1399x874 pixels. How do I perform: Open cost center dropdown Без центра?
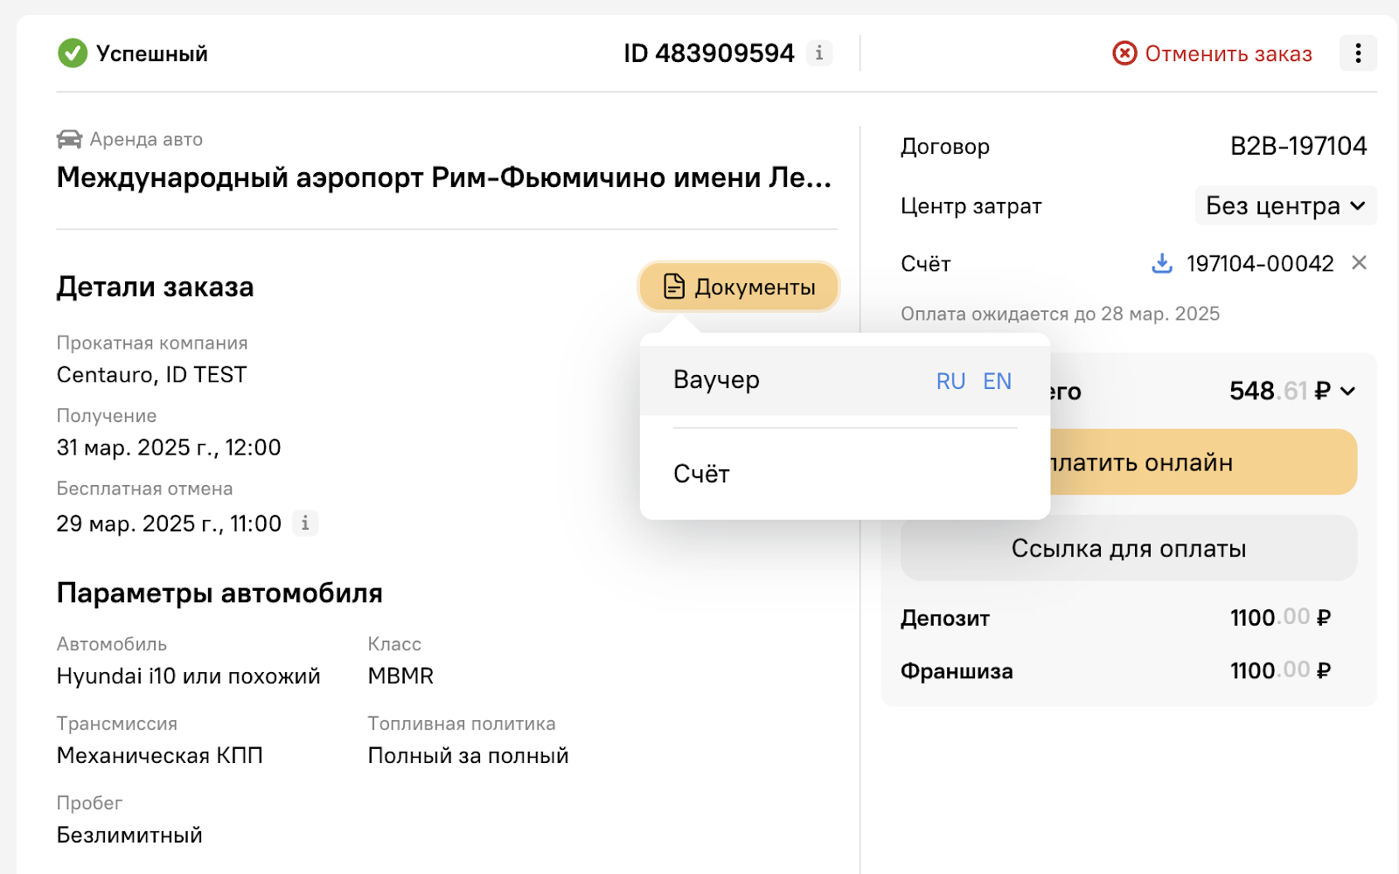coord(1285,205)
